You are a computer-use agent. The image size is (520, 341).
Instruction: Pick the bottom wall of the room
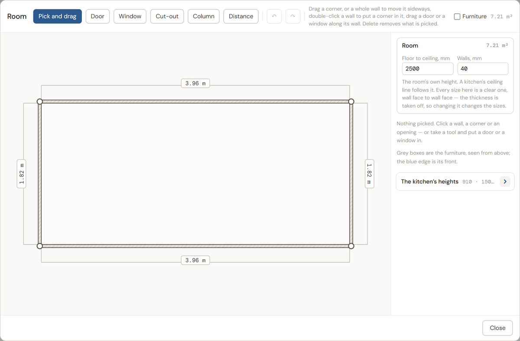195,246
